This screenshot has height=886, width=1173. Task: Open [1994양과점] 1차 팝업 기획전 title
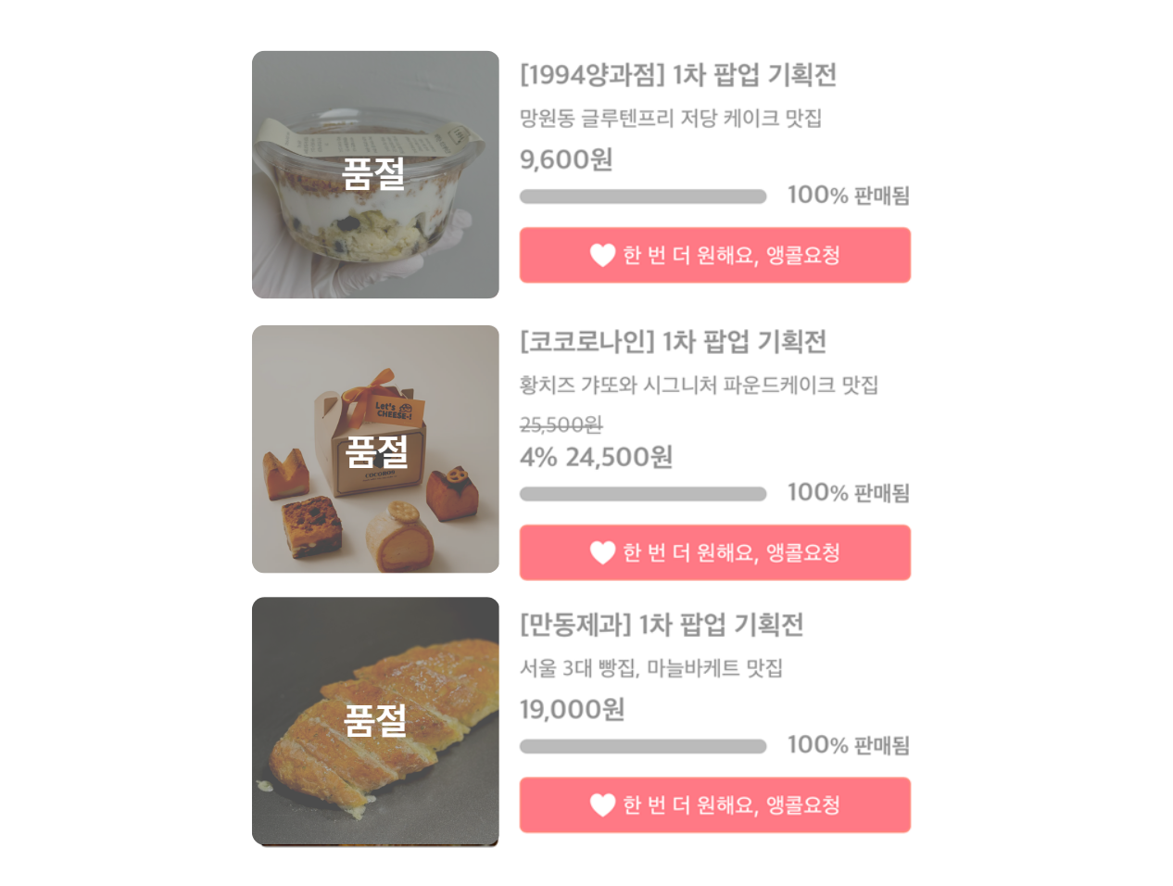(x=677, y=74)
